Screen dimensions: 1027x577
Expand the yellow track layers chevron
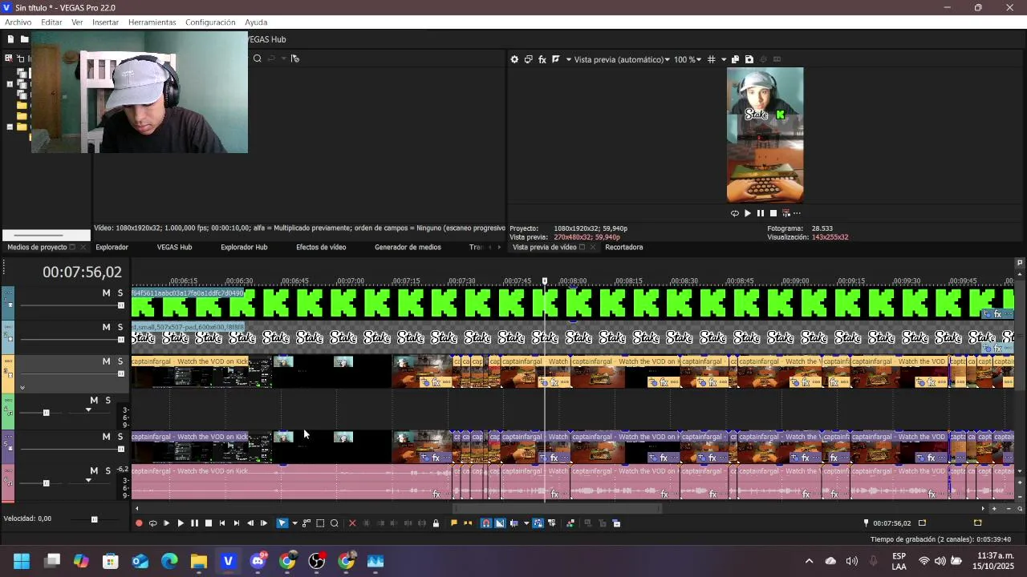coord(22,388)
